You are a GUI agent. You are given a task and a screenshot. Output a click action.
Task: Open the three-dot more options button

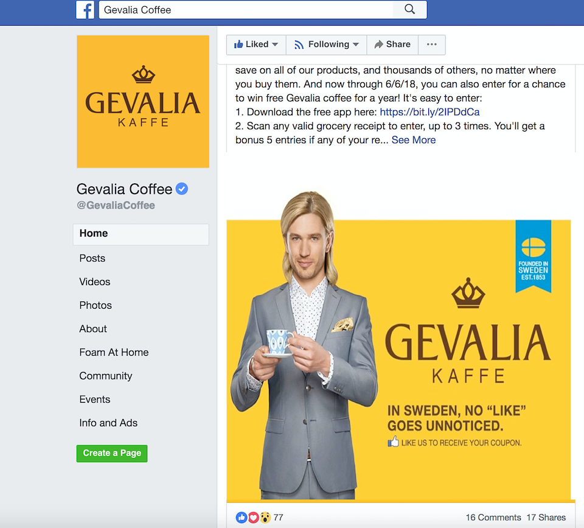[432, 44]
